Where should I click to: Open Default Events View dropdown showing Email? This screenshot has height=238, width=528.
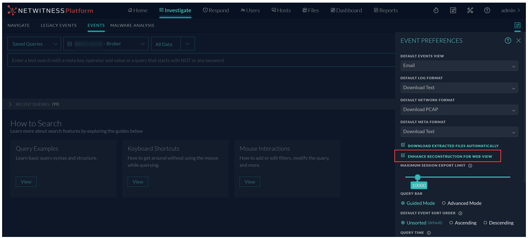(459, 65)
